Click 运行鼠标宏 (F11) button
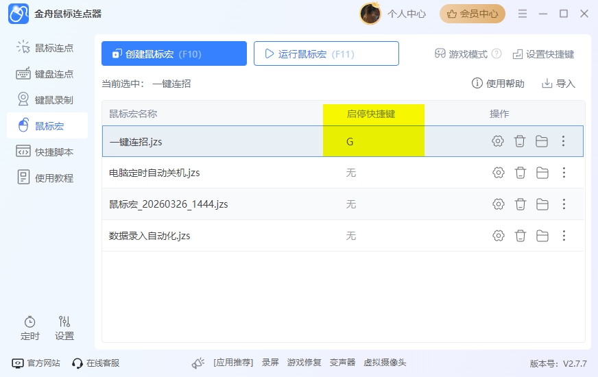This screenshot has height=377, width=598. click(x=326, y=53)
